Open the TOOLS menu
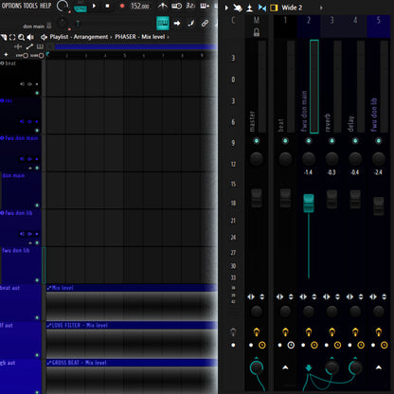394x394 pixels. pyautogui.click(x=30, y=6)
